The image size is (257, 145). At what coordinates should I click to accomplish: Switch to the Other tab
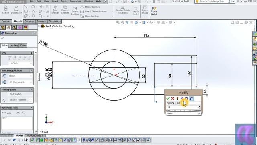(23, 46)
